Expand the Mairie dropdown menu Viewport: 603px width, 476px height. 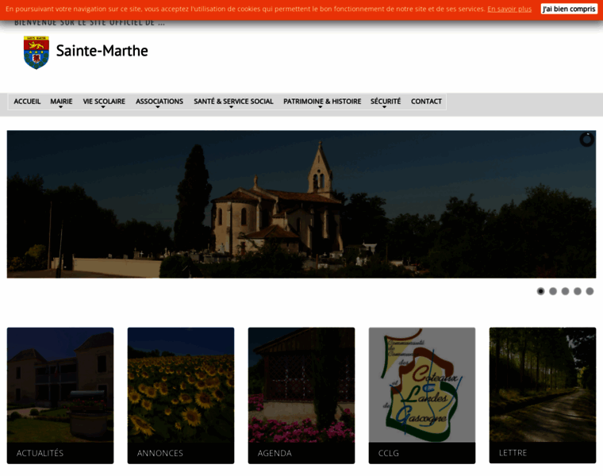61,102
